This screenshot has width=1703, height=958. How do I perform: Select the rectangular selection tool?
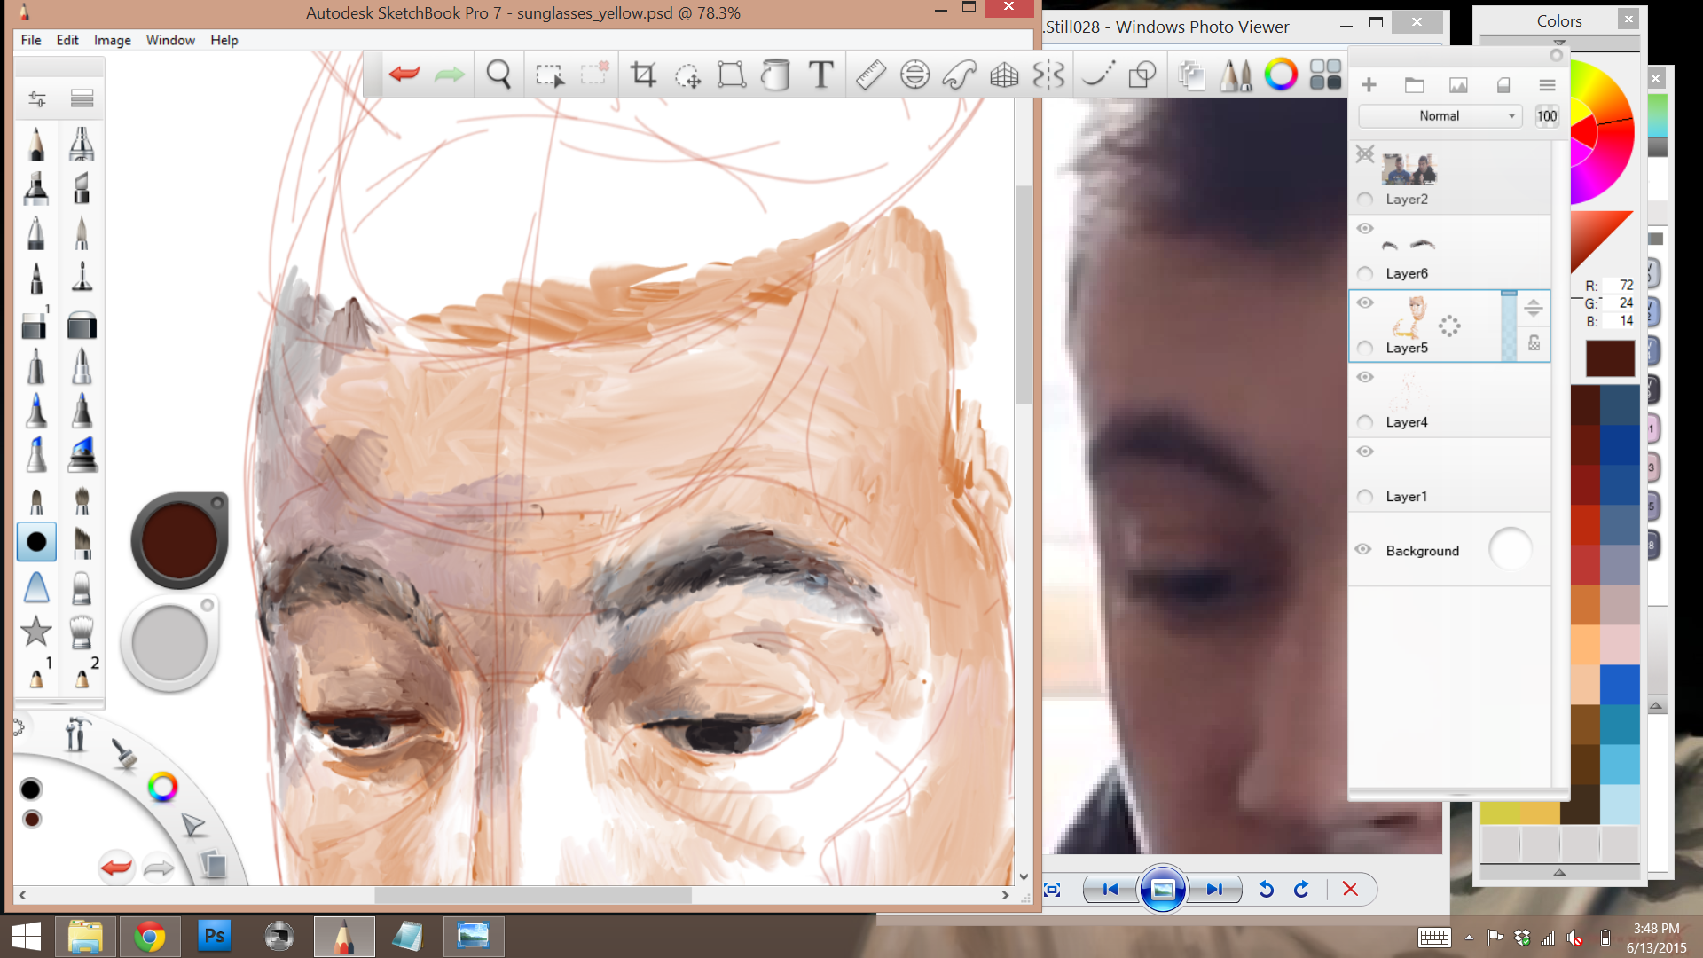pos(549,75)
